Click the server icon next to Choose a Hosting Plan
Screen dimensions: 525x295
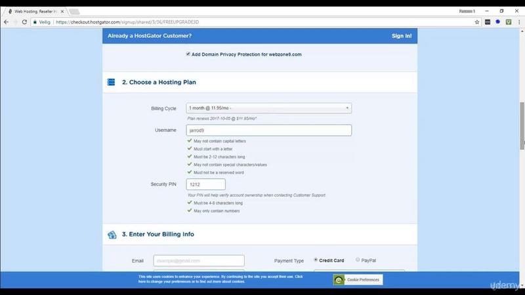(111, 82)
